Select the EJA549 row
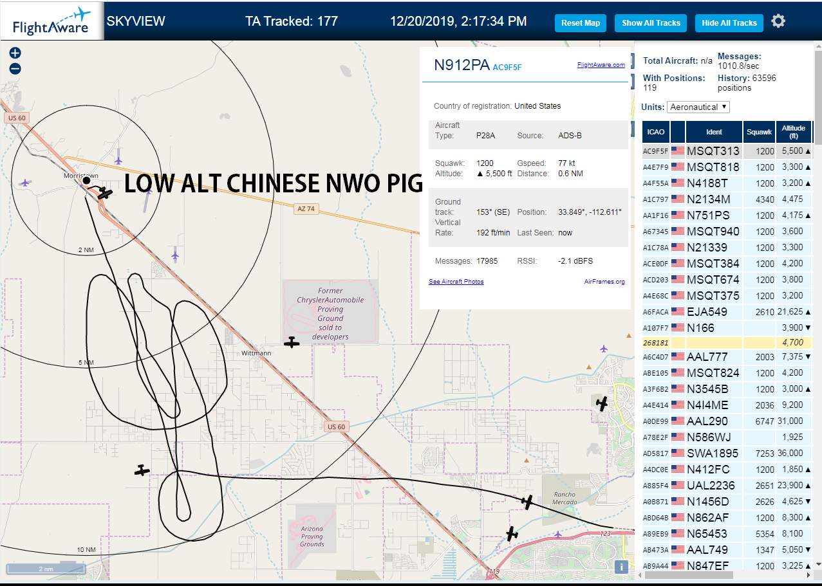This screenshot has width=822, height=586. [727, 312]
